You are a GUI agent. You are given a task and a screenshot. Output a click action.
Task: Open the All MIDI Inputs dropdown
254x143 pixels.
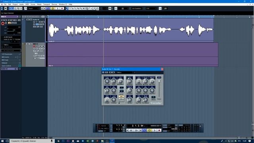point(11,37)
